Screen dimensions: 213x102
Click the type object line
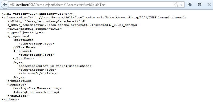tap(25, 32)
